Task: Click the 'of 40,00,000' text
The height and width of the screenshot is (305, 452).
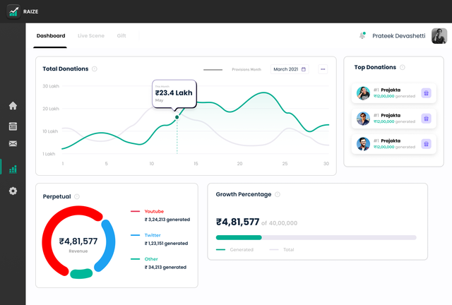Action: tap(280, 223)
